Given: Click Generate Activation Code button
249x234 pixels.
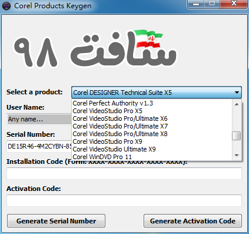Looking at the screenshot, I should (x=192, y=221).
